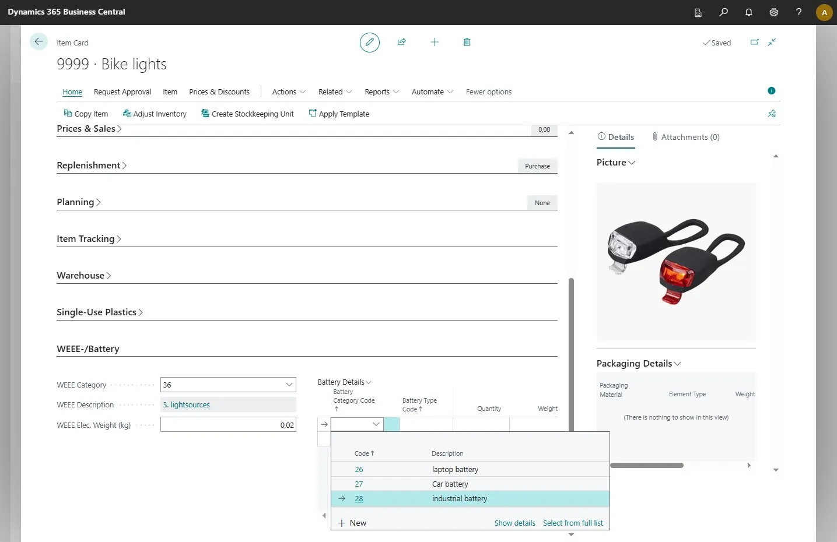Collapse page with shrink arrows icon
Viewport: 837px width, 542px height.
coord(772,42)
